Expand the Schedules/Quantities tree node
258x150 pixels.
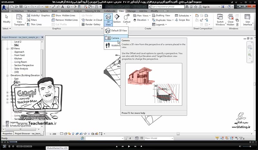point(4,126)
